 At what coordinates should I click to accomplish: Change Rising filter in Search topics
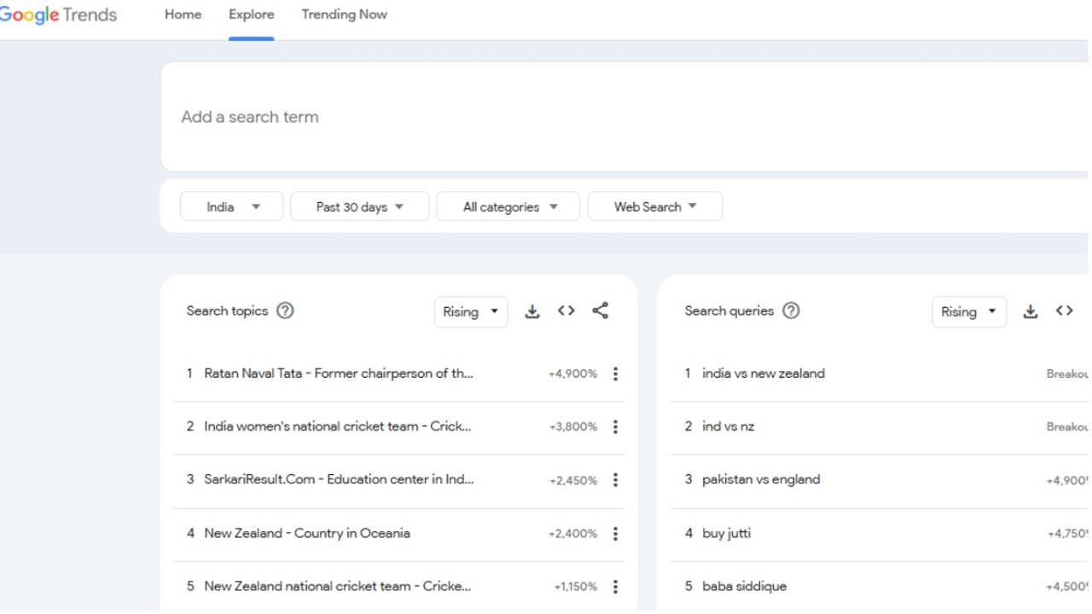471,312
